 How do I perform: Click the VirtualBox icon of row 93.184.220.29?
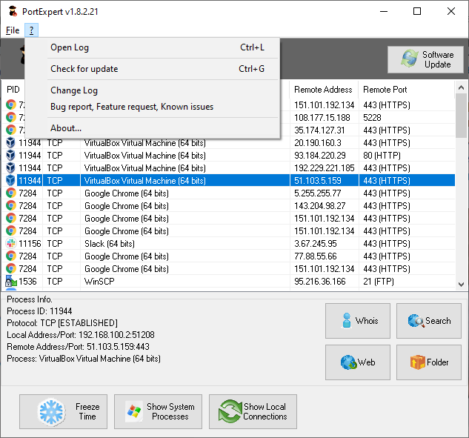(x=11, y=156)
